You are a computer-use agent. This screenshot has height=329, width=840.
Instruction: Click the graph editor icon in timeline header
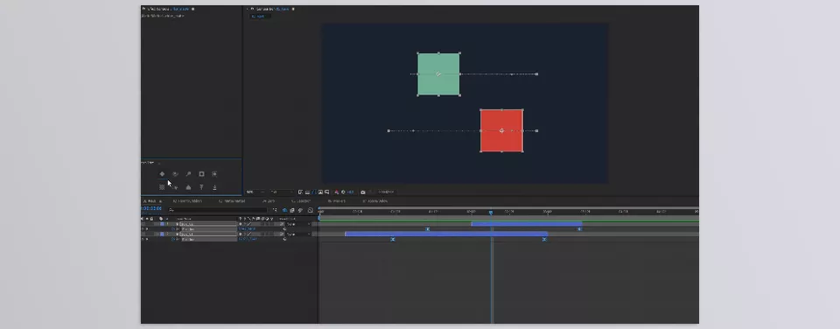click(311, 210)
